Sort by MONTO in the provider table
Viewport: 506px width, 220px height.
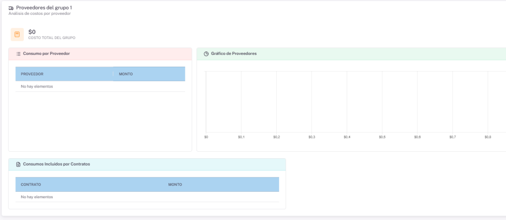[x=126, y=74]
